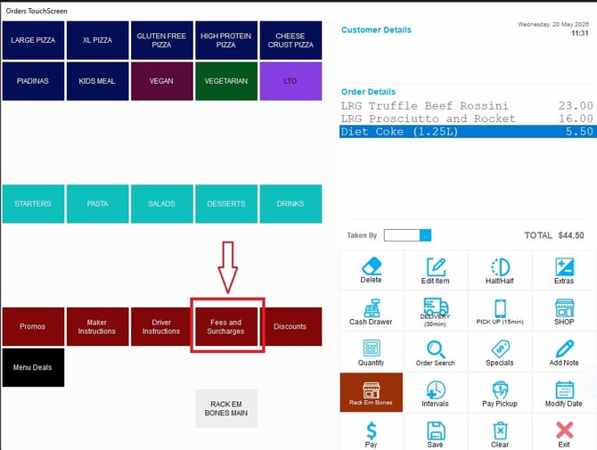
Task: Open the DESSERTS menu
Action: (x=226, y=204)
